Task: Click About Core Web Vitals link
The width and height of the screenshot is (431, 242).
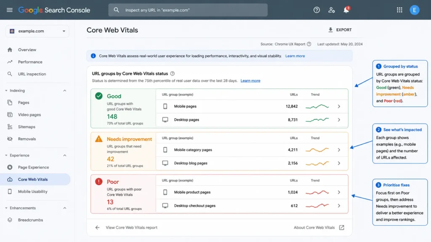Action: (x=314, y=227)
